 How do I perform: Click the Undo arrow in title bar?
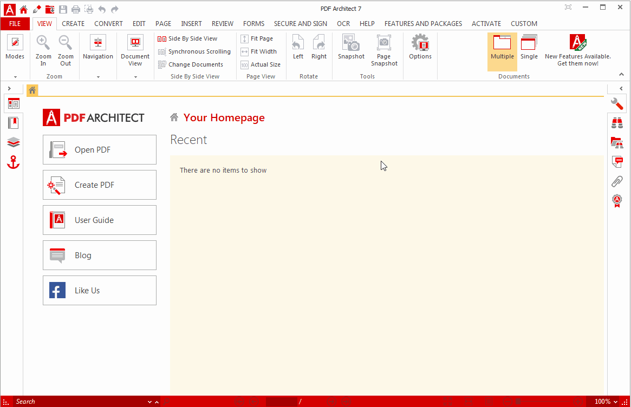point(102,9)
